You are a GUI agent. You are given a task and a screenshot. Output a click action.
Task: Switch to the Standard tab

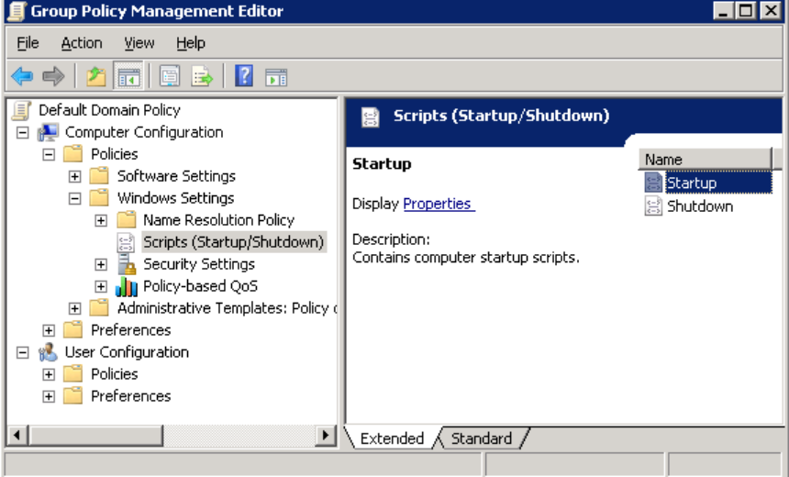481,438
